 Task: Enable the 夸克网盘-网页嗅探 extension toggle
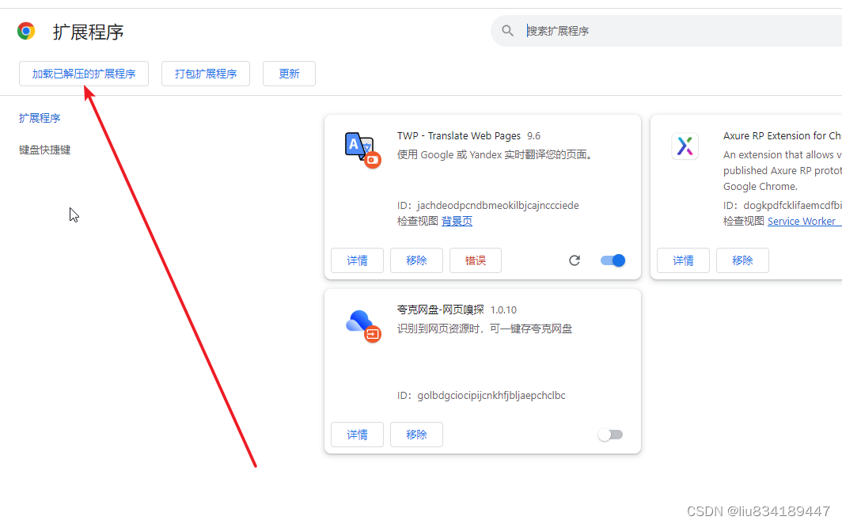point(611,435)
